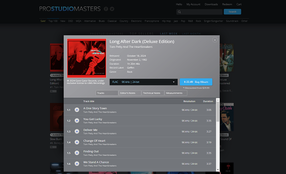Browse the Country genre
Image resolution: width=286 pixels, height=174 pixels.
point(124,21)
